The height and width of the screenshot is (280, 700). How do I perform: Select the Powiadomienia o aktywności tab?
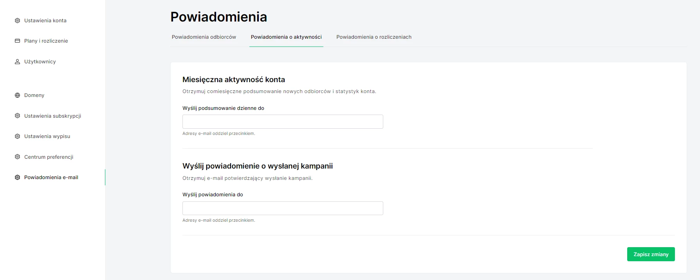(286, 37)
